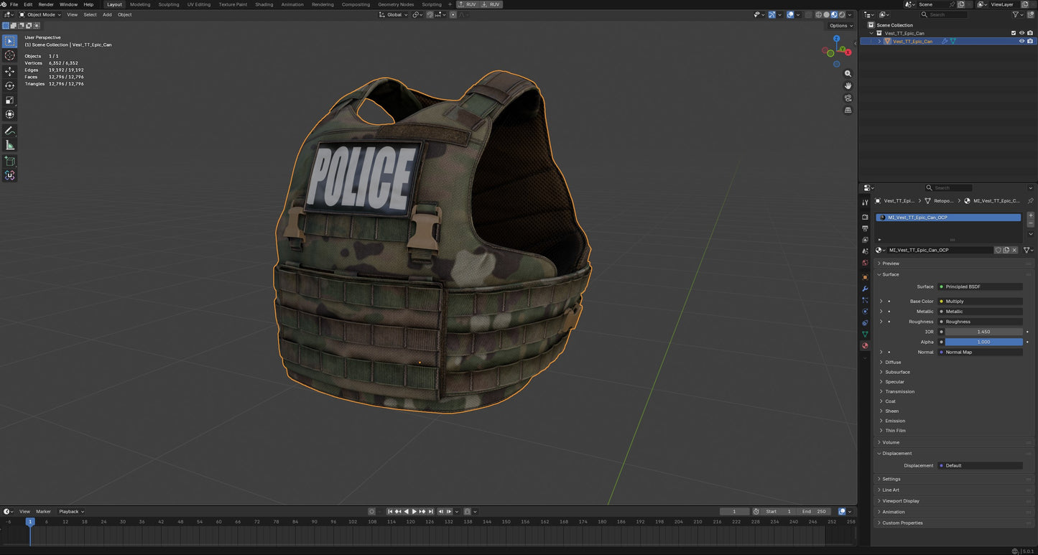Open the viewport Options dropdown
1038x555 pixels.
(841, 25)
